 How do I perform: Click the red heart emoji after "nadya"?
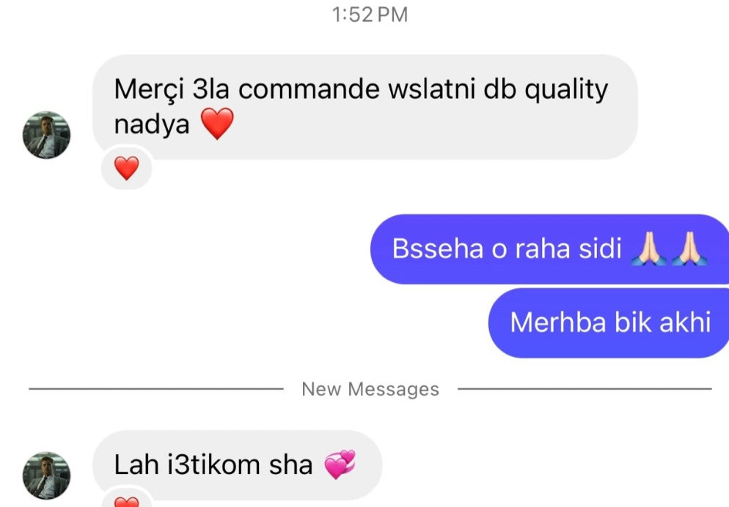pyautogui.click(x=217, y=124)
